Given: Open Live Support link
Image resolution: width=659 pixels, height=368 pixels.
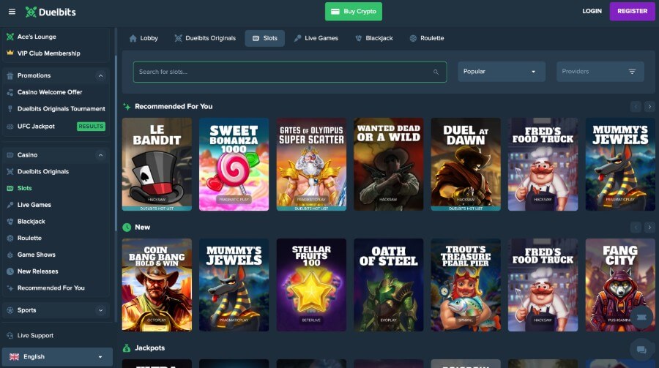Looking at the screenshot, I should click(35, 336).
